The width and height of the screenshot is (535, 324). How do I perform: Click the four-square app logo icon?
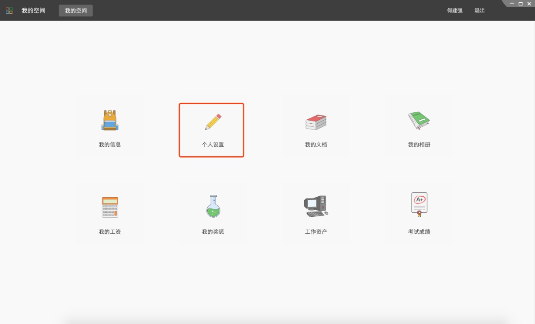click(9, 11)
